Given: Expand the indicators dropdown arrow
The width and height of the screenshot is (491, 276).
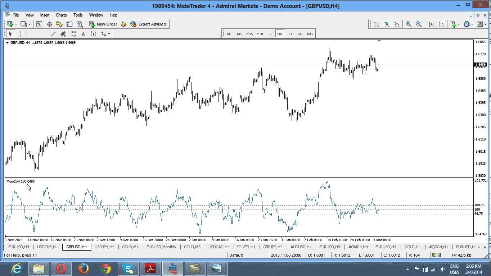Looking at the screenshot, I should pos(459,24).
